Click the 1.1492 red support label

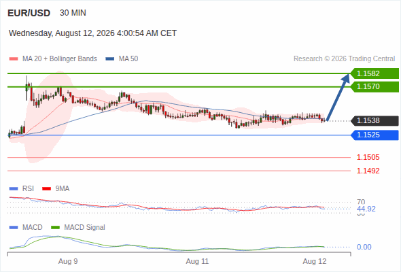[x=368, y=171]
